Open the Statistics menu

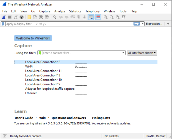[x=75, y=11]
